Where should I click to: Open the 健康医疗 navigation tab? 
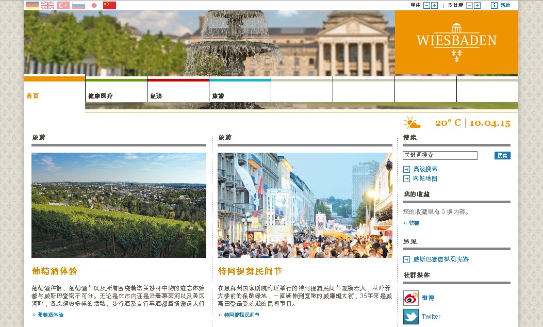pyautogui.click(x=101, y=96)
